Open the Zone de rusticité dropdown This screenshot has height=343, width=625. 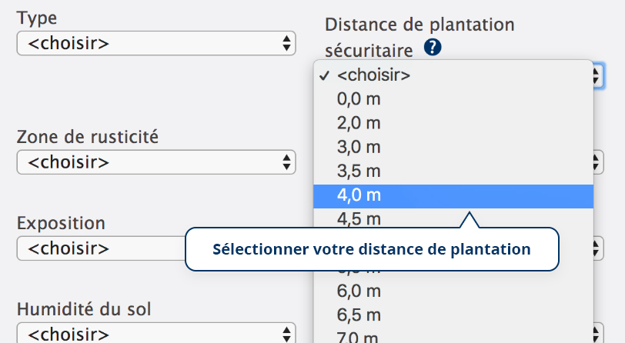[155, 162]
